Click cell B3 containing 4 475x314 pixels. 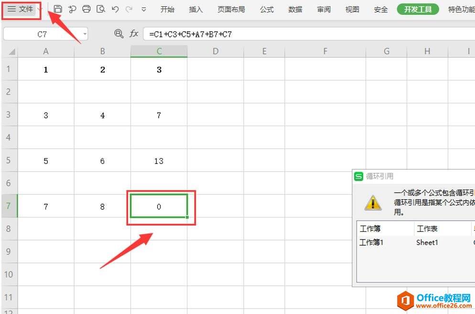(102, 115)
